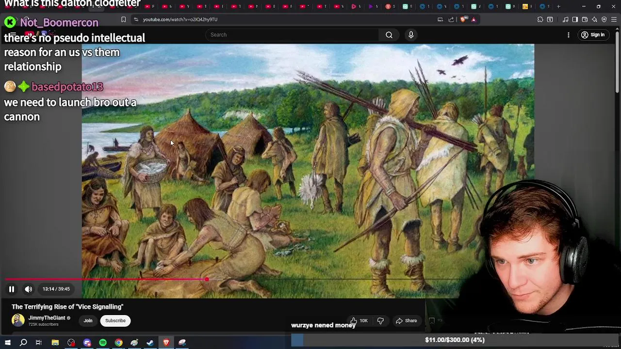The width and height of the screenshot is (621, 349).
Task: Click the Brave Rewards triangle icon
Action: [x=474, y=19]
